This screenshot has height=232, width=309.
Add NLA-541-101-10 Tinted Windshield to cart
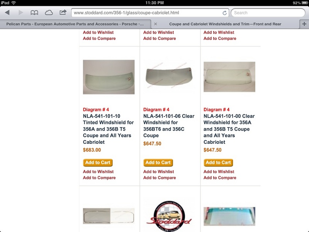click(x=98, y=162)
